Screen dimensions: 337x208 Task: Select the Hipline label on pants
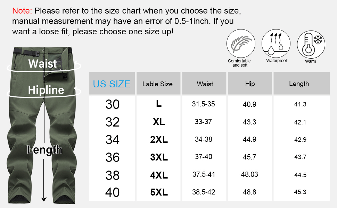(x=46, y=90)
